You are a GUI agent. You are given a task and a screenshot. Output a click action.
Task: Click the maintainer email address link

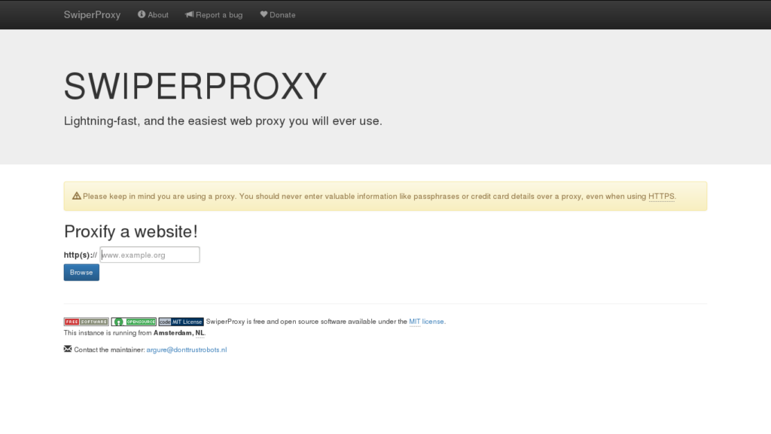coord(187,350)
